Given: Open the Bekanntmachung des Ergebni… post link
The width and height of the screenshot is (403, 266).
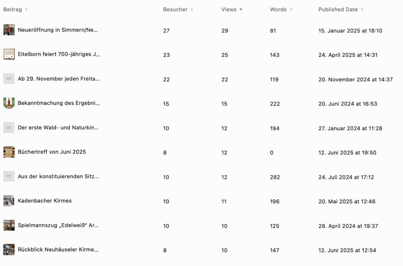Looking at the screenshot, I should pos(59,103).
